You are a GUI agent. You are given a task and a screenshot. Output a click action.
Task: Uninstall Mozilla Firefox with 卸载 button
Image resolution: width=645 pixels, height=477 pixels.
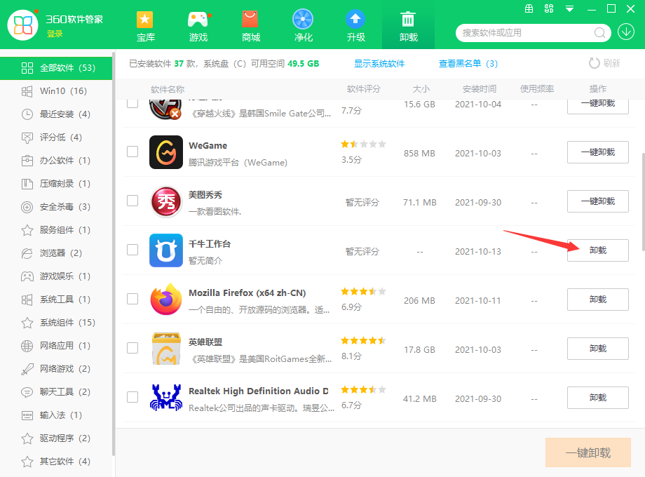click(x=598, y=300)
